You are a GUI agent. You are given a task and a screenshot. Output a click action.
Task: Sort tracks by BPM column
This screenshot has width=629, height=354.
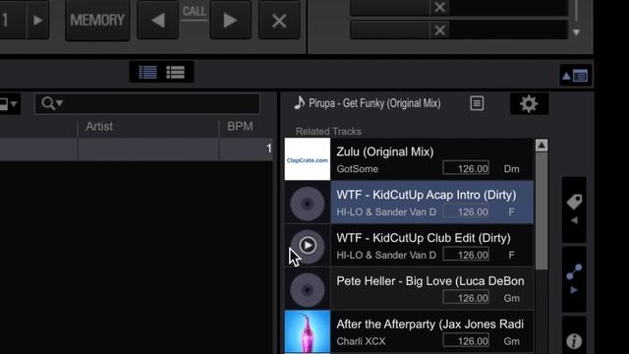pyautogui.click(x=240, y=127)
